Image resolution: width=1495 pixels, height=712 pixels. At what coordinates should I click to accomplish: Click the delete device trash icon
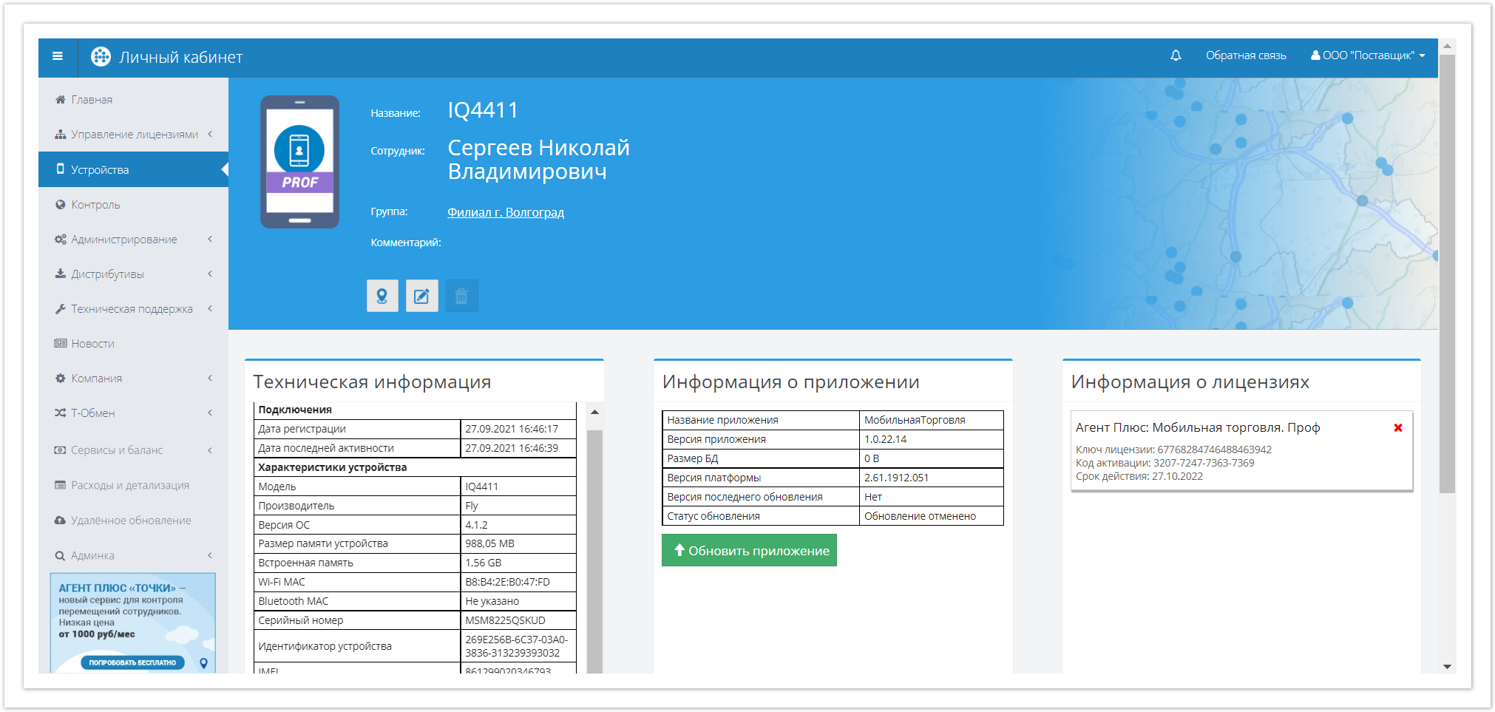click(x=461, y=296)
